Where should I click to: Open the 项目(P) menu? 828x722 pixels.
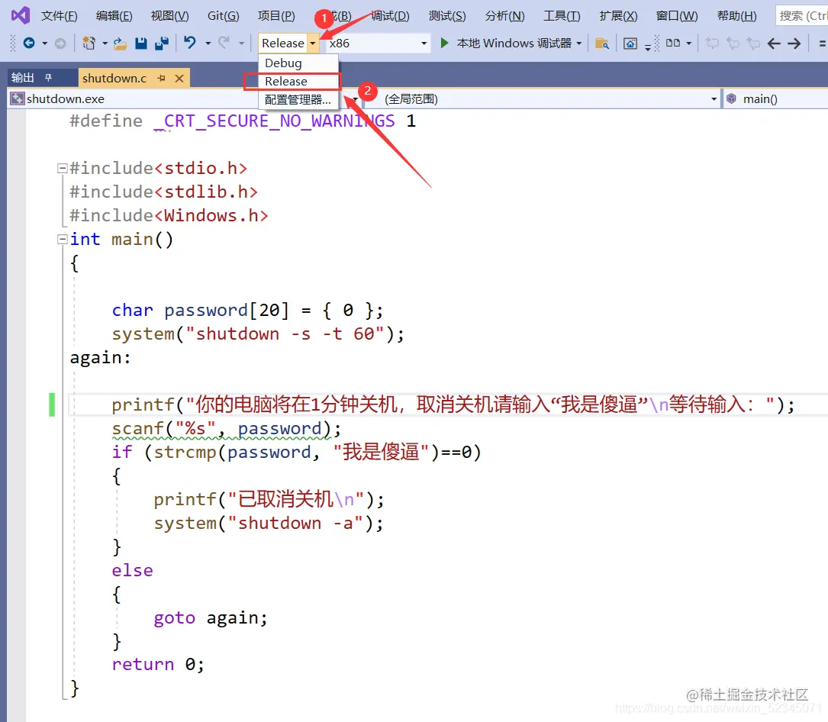coord(276,16)
